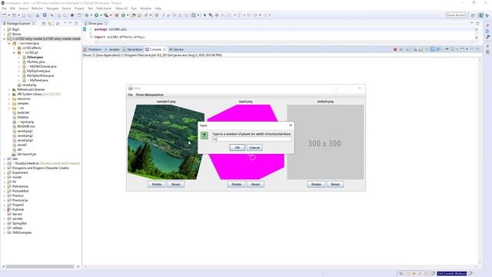Switch to the Javadoc tab
Image resolution: width=492 pixels, height=277 pixels.
[112, 49]
